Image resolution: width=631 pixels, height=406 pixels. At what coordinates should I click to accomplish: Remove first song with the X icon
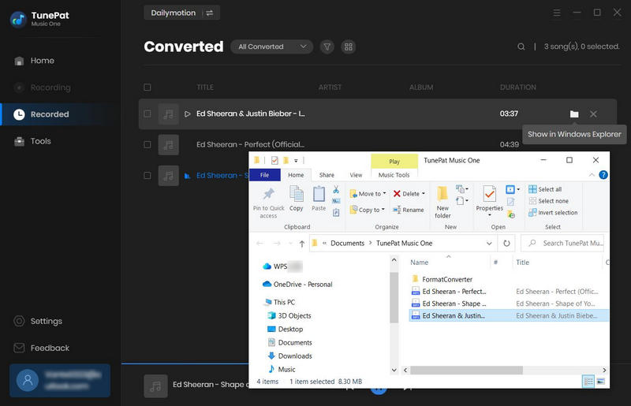point(593,114)
